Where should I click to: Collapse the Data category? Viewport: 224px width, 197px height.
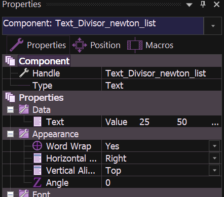tap(10, 110)
